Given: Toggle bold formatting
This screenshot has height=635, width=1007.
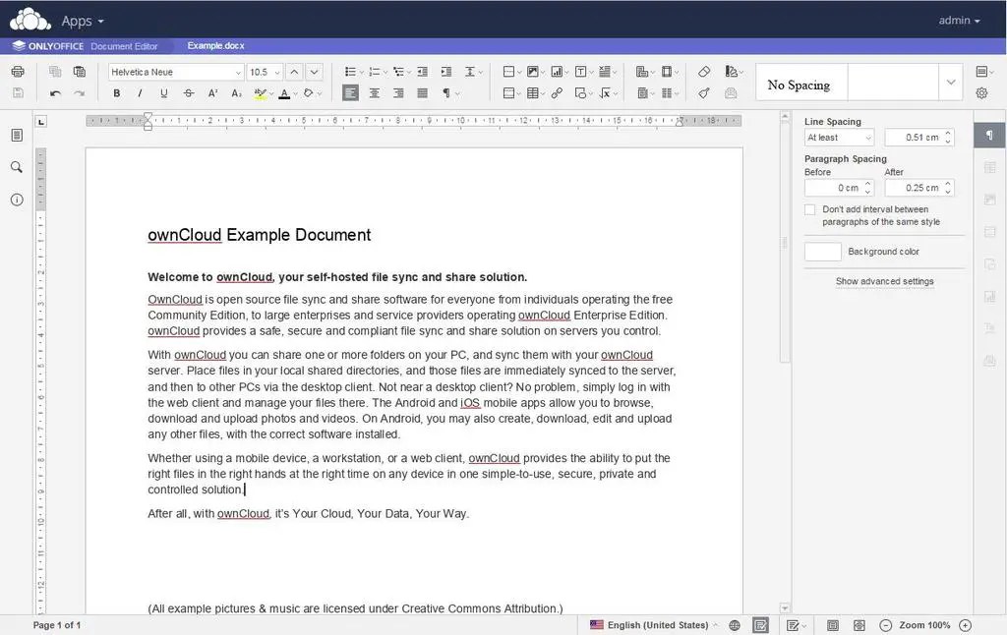Looking at the screenshot, I should coord(116,93).
